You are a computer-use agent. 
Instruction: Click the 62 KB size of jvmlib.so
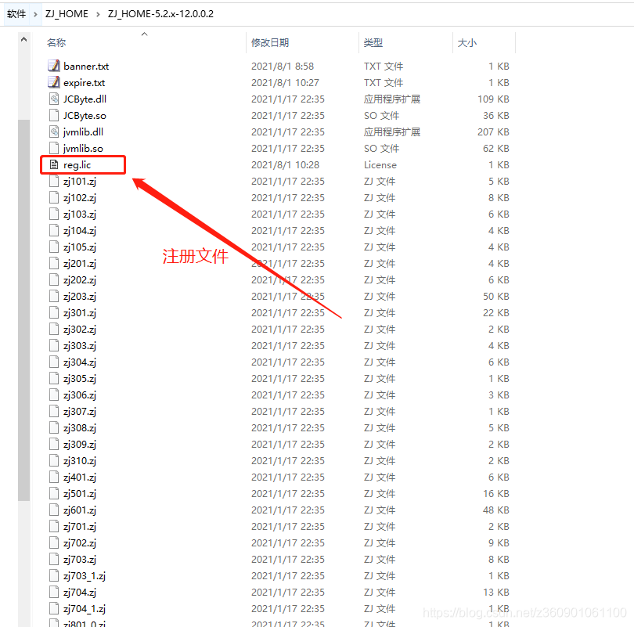pyautogui.click(x=495, y=149)
